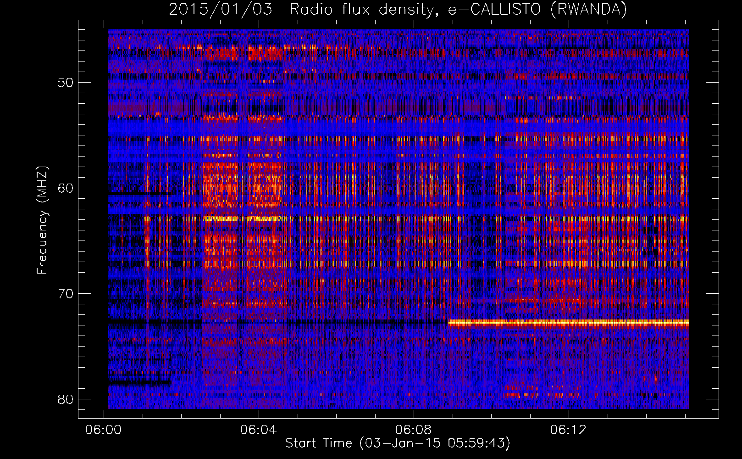Viewport: 742px width, 459px height.
Task: Click the 'Frequency (MHZ)' vertical axis title
Action: [x=42, y=221]
